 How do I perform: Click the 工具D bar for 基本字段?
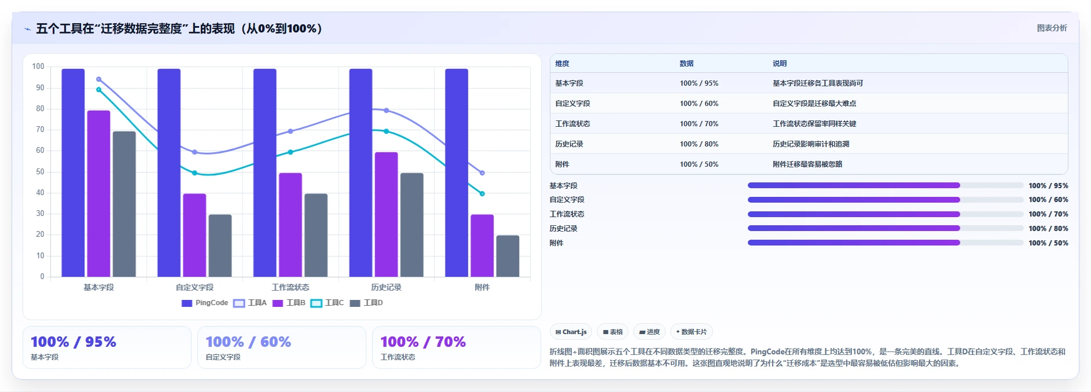tap(124, 204)
